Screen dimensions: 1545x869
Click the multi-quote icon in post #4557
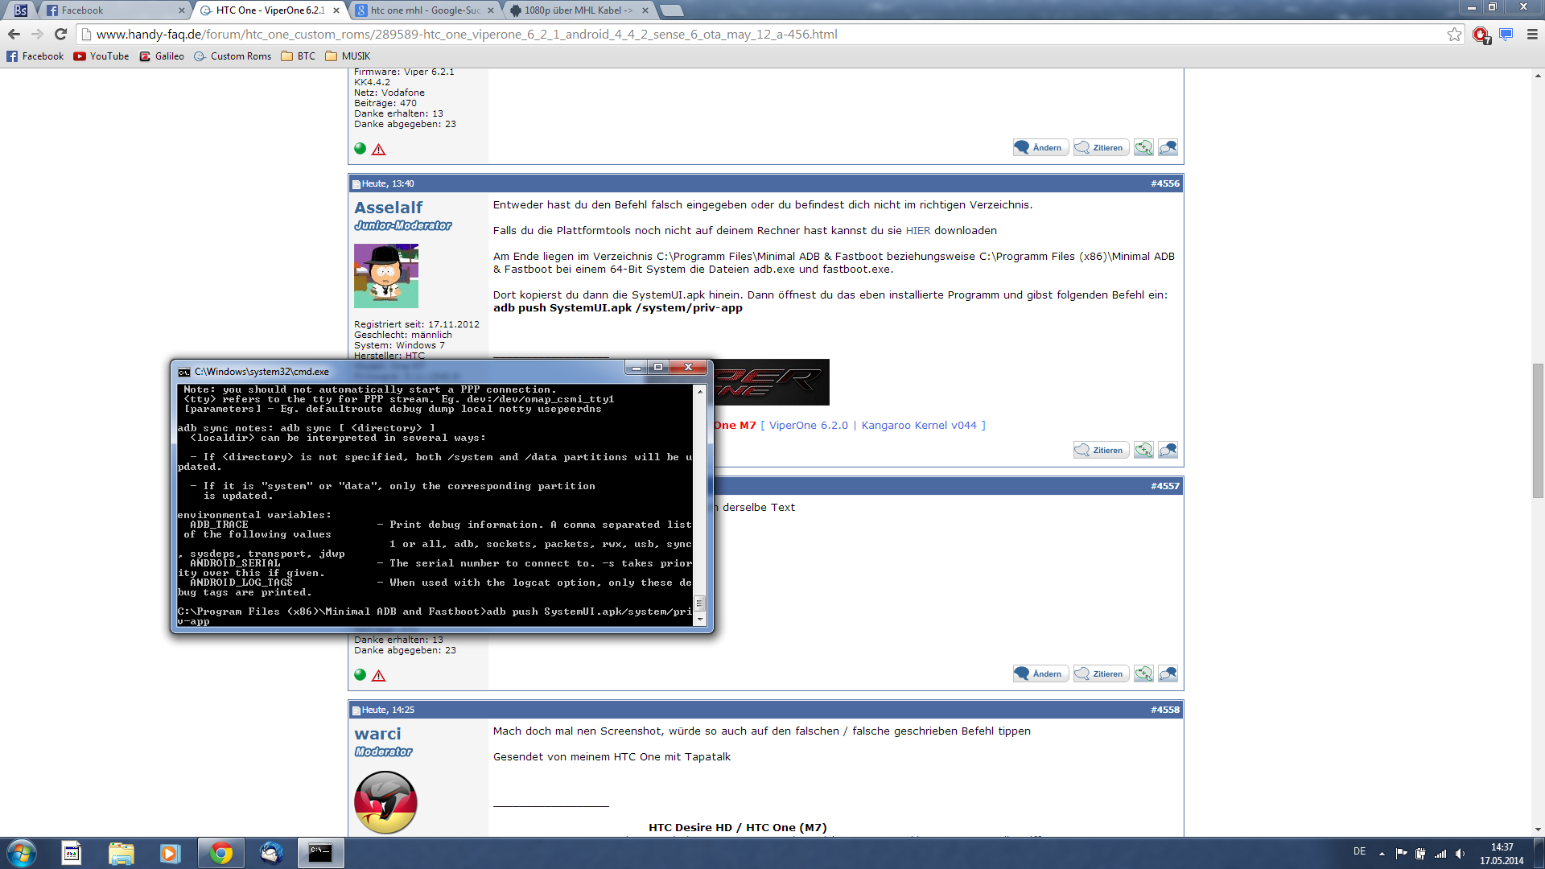pos(1143,673)
